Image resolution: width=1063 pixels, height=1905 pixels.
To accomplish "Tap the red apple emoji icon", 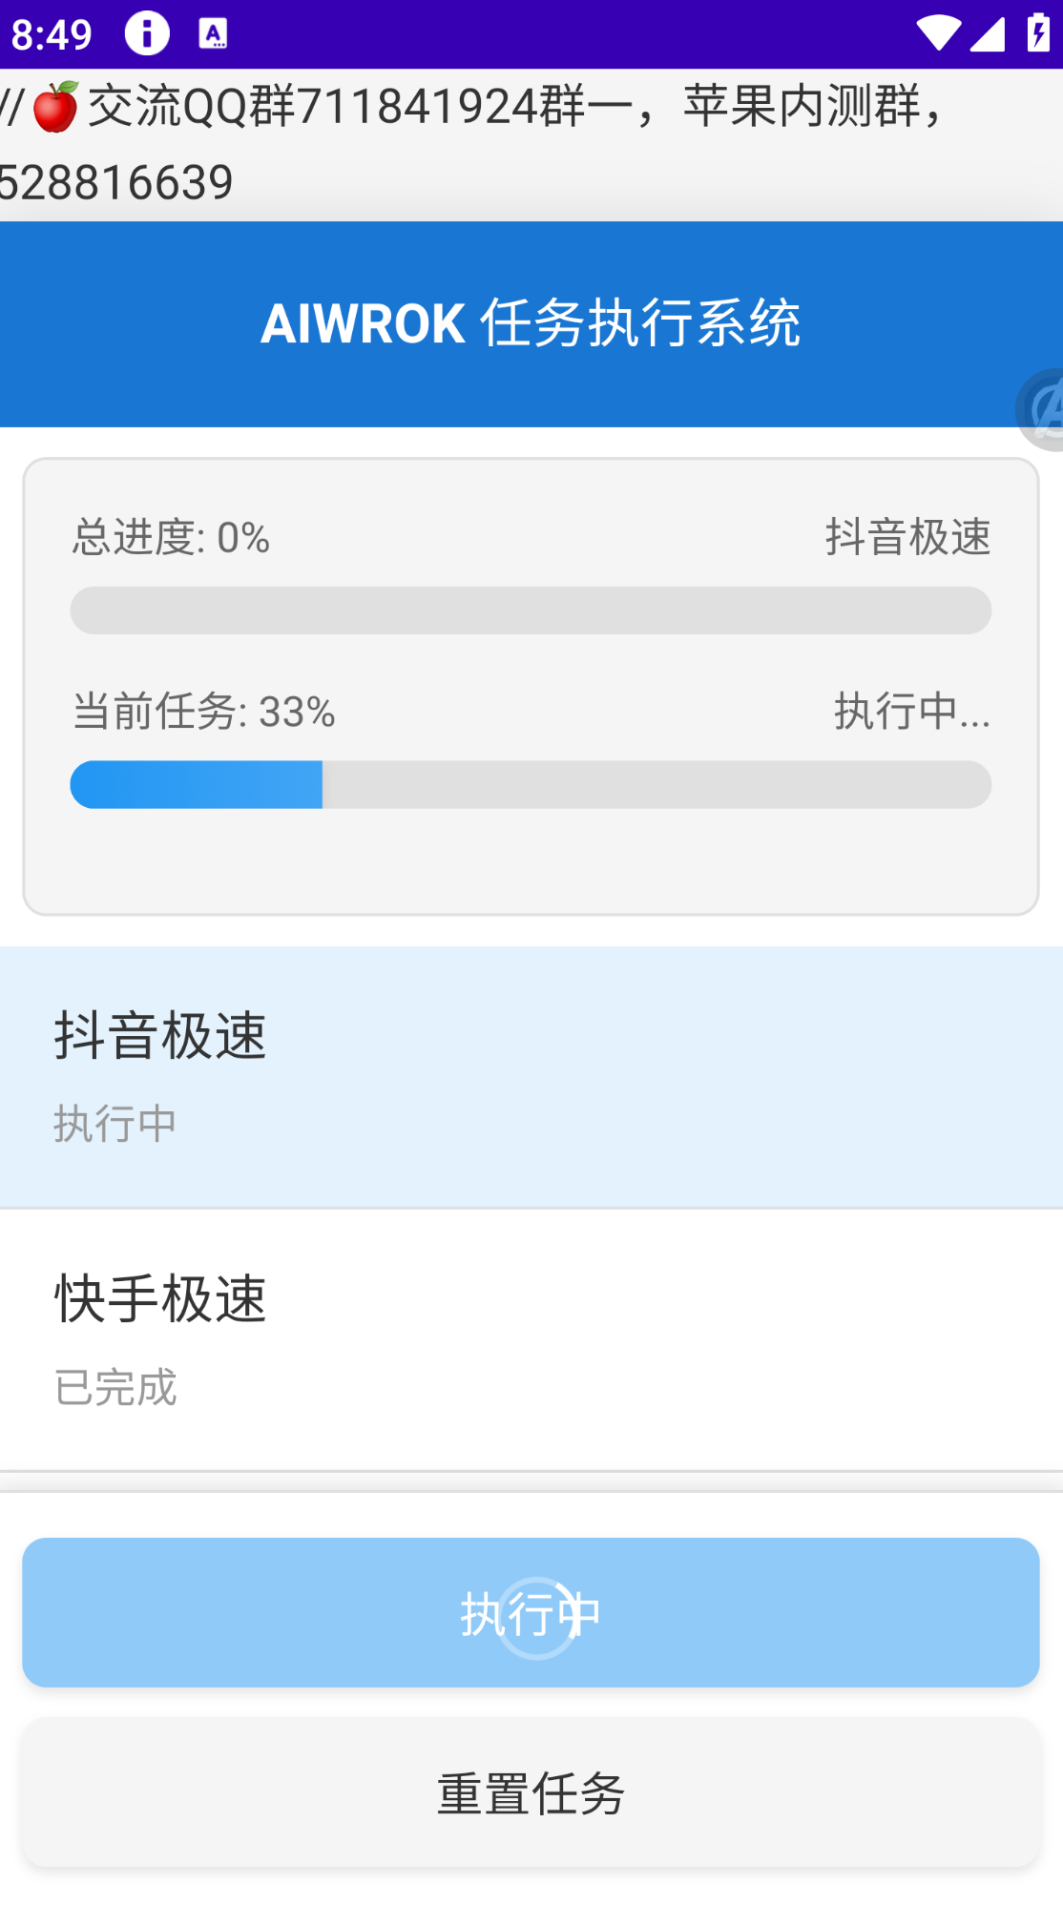I will coord(55,106).
